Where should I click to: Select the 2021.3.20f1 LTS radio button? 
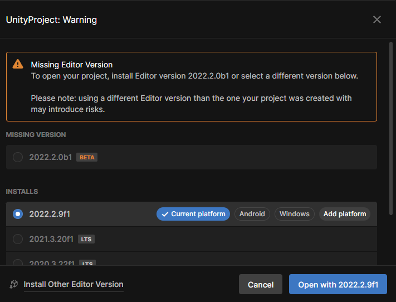[18, 239]
